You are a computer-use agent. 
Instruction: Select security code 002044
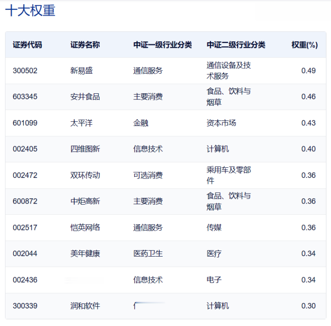[25, 253]
